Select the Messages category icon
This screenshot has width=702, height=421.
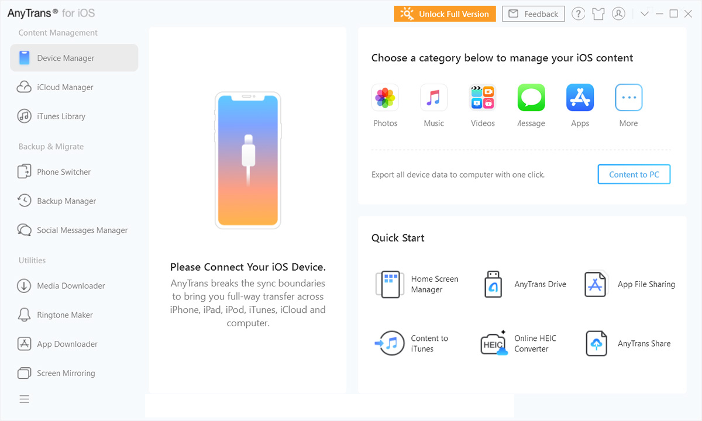click(531, 98)
